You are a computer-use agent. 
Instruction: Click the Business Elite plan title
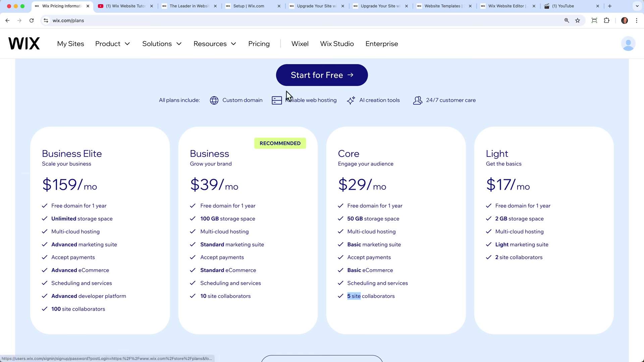pos(72,153)
